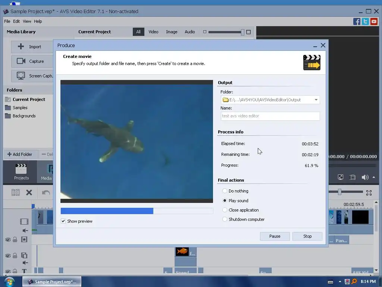The width and height of the screenshot is (382, 287).
Task: Click the undo arrow in timeline toolbar
Action: point(46,192)
